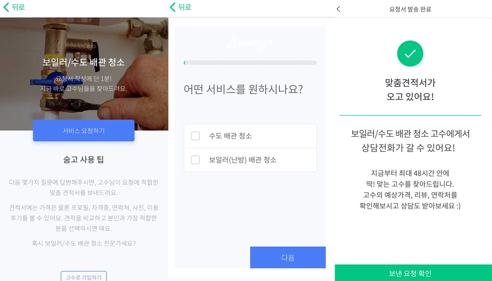Tap the green back chevron on first screen

click(x=6, y=7)
